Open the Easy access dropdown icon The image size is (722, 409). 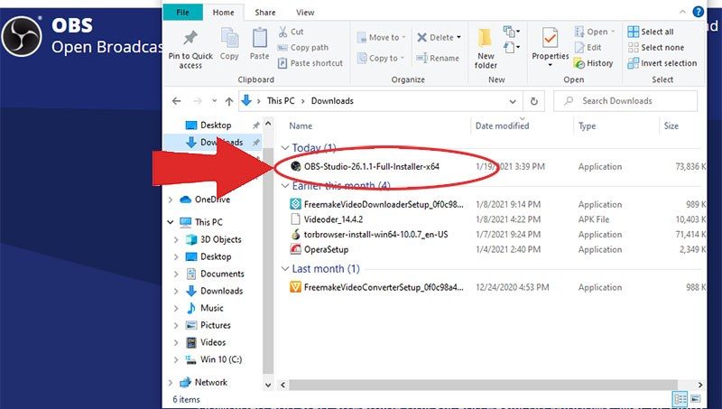pos(512,47)
